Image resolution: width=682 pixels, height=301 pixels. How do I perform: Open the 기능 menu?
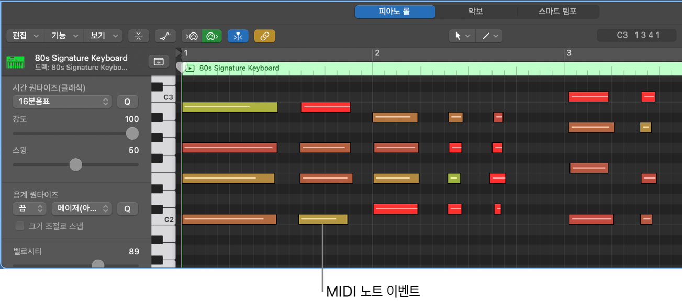click(64, 36)
